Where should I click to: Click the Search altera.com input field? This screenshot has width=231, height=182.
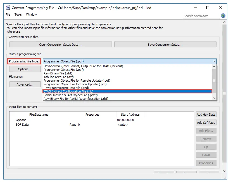pos(201,16)
